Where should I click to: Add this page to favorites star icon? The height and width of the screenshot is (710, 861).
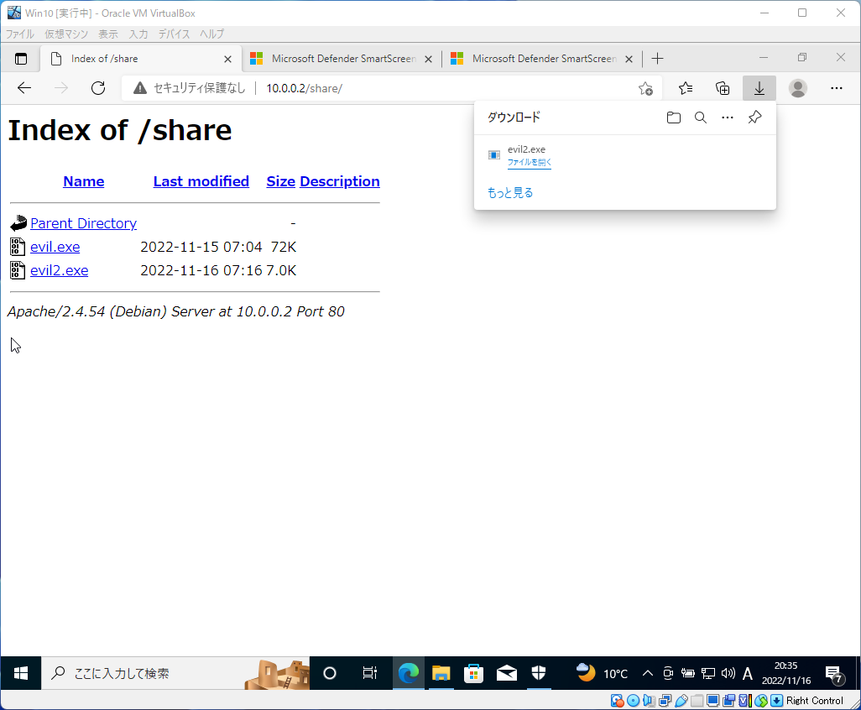click(646, 88)
